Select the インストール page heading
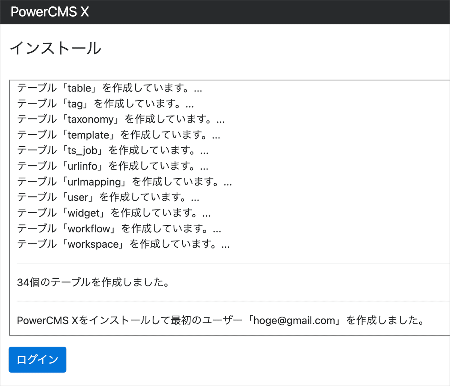Image resolution: width=450 pixels, height=386 pixels. coord(55,48)
